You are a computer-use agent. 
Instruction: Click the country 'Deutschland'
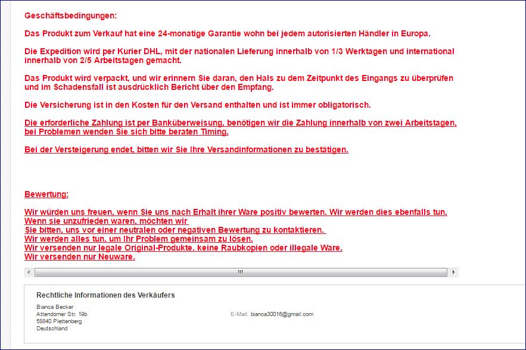(x=52, y=329)
